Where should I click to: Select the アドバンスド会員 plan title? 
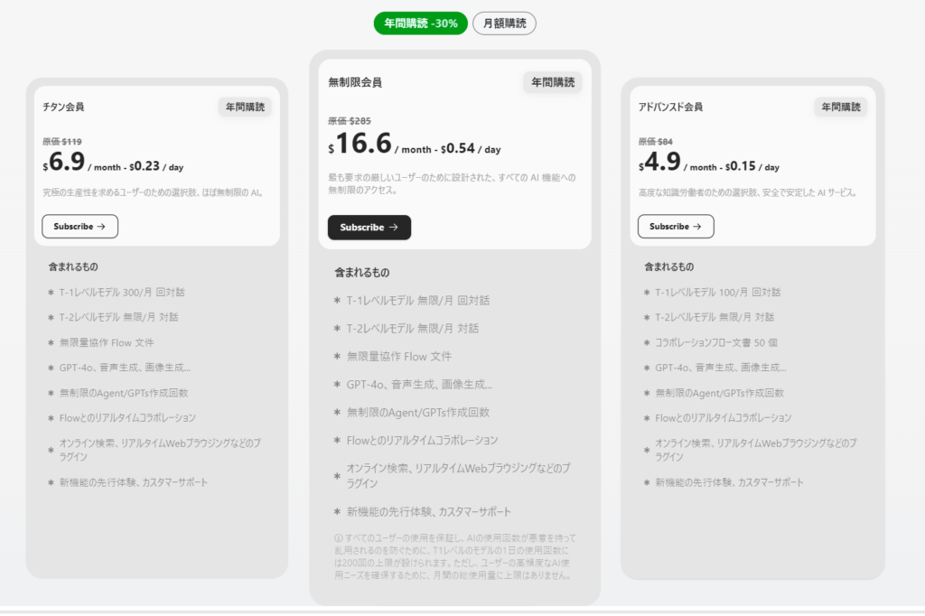(670, 107)
